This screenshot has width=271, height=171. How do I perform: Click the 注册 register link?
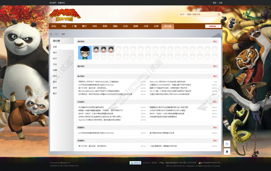pos(221,3)
